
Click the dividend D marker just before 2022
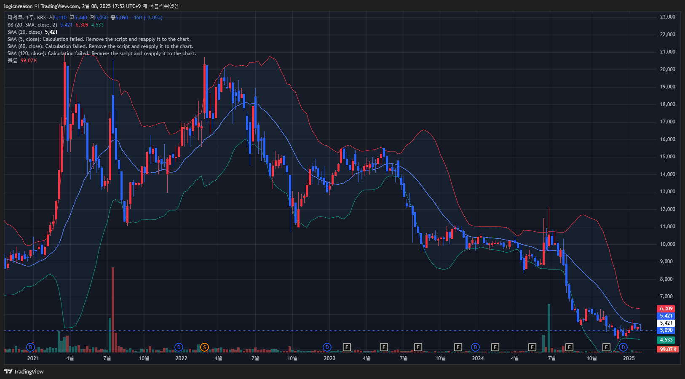tap(179, 347)
